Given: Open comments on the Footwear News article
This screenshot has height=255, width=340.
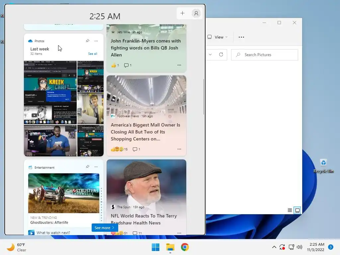Looking at the screenshot, I should coord(136,149).
